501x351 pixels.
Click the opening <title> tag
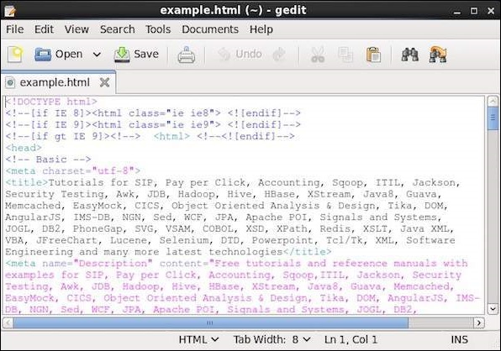[x=27, y=182]
